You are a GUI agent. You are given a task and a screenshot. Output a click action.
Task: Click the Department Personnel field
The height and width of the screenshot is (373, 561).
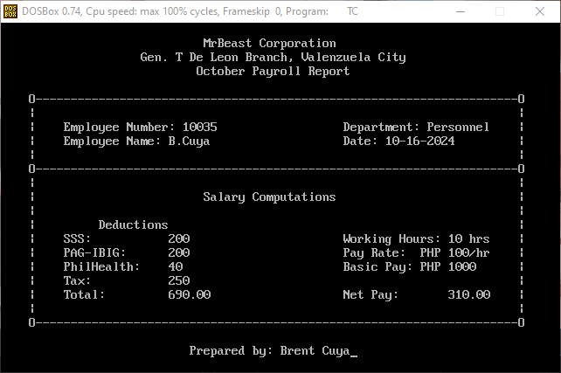pos(416,127)
